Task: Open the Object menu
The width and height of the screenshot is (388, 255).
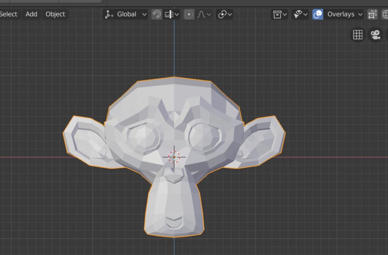Action: [55, 14]
